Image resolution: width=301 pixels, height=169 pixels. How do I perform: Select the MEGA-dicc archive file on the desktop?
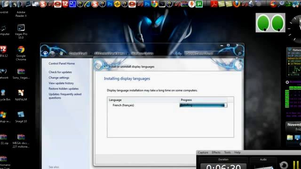(21, 141)
